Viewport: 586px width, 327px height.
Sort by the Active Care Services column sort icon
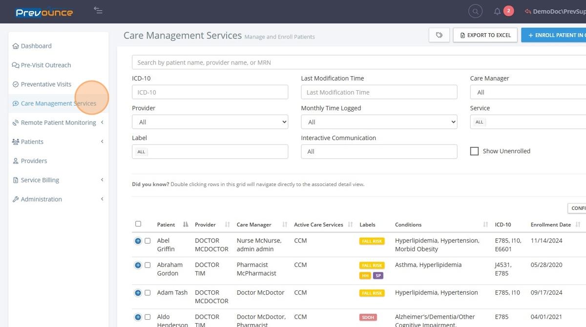pos(350,225)
